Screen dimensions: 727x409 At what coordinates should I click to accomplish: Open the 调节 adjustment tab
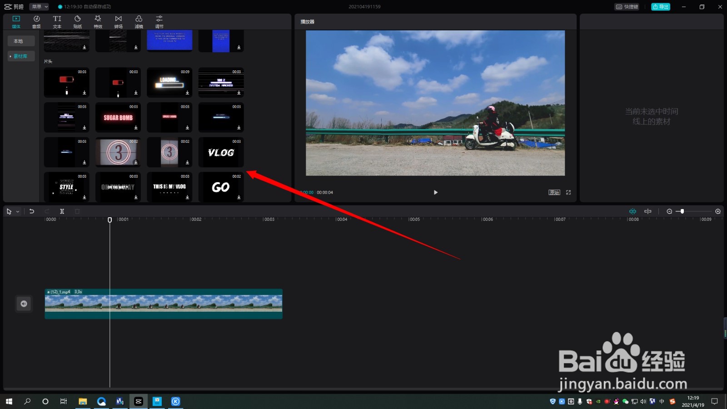point(159,21)
